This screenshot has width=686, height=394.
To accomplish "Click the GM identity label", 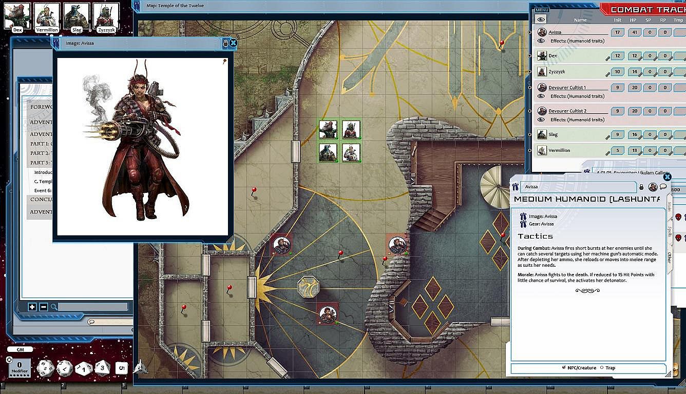I will pyautogui.click(x=21, y=349).
